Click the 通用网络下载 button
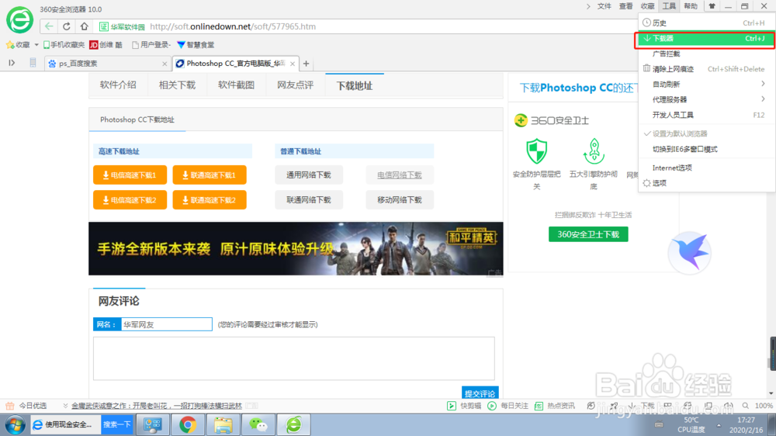This screenshot has width=776, height=436. pos(309,175)
